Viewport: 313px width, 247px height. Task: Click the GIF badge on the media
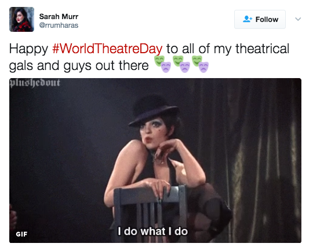click(21, 234)
